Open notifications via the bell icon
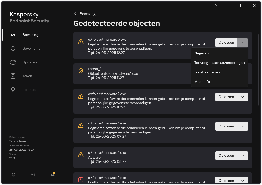 [52, 174]
